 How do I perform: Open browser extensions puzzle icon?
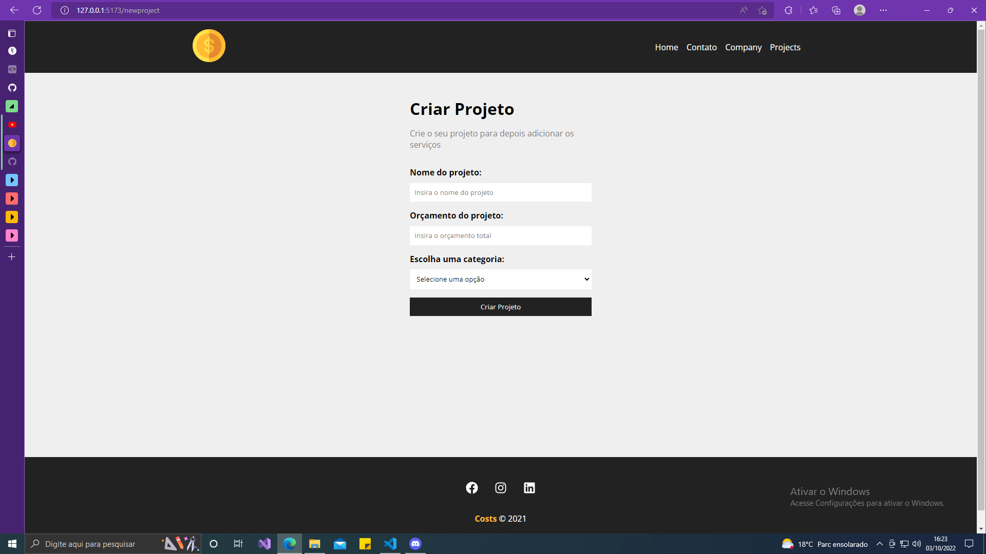[x=788, y=10]
